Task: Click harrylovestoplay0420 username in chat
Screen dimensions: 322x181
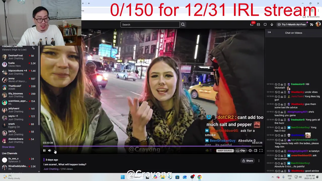Action: [x=304, y=140]
